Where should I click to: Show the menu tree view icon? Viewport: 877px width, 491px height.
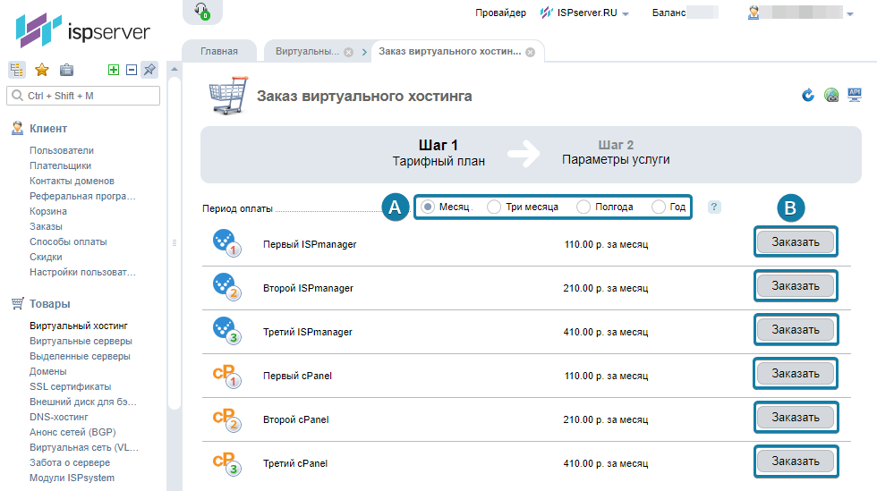(x=17, y=70)
